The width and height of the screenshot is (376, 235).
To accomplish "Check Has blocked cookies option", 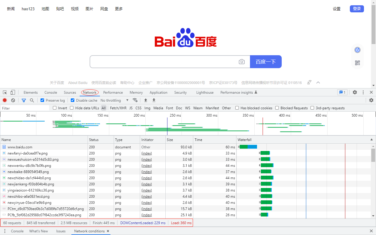I will point(237,108).
